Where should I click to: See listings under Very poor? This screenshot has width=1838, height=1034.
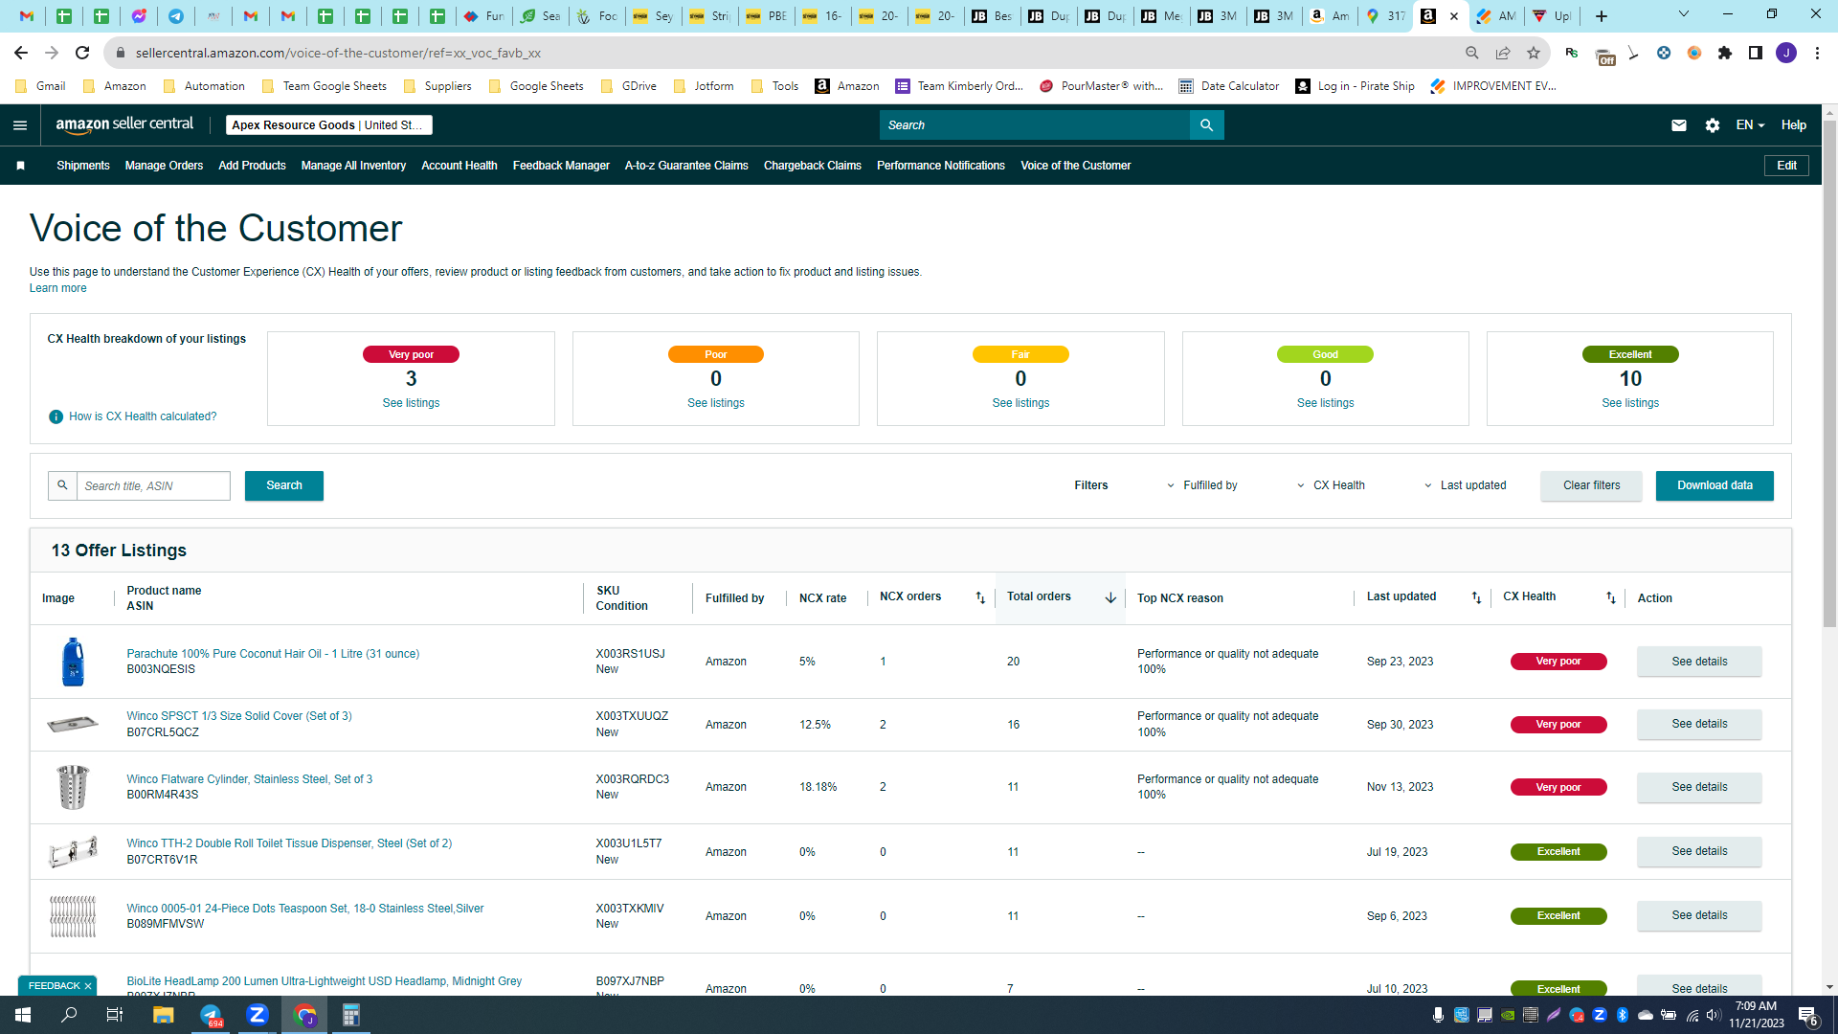click(x=411, y=403)
